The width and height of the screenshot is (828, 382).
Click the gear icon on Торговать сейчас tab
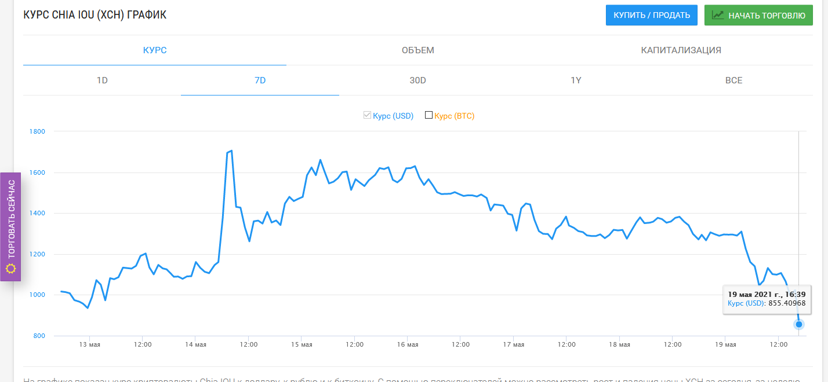point(10,269)
